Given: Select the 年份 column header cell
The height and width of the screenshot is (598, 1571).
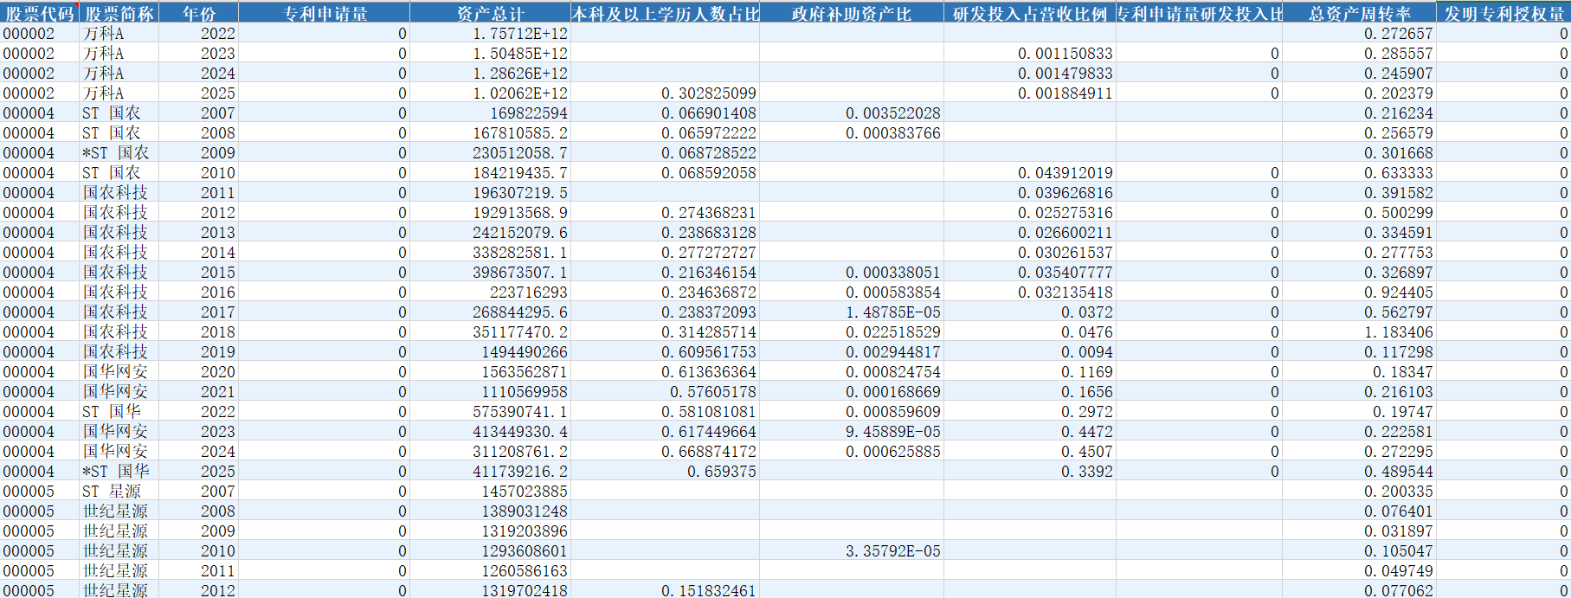Looking at the screenshot, I should pos(199,13).
